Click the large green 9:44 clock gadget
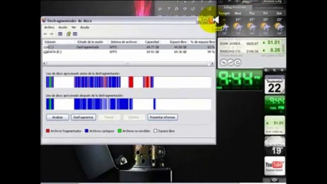This screenshot has height=184, width=327. 239,80
